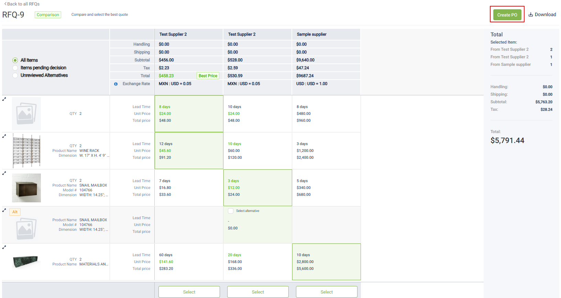Viewport: 561px width, 298px height.
Task: Check the Select alternative checkbox
Action: (x=231, y=211)
